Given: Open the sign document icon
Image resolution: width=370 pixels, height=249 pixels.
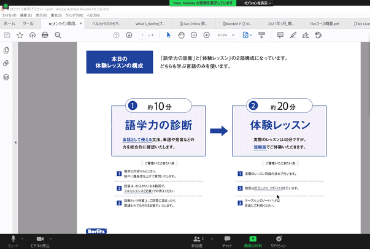Looking at the screenshot, I should click(306, 35).
